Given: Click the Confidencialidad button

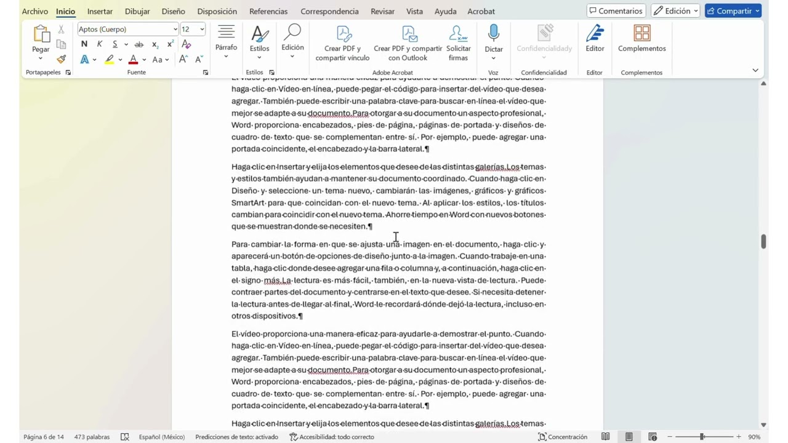Looking at the screenshot, I should (x=544, y=38).
